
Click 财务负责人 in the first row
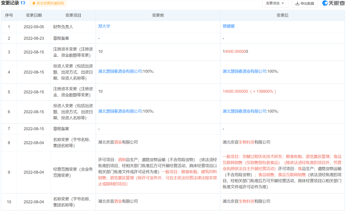coord(63,27)
